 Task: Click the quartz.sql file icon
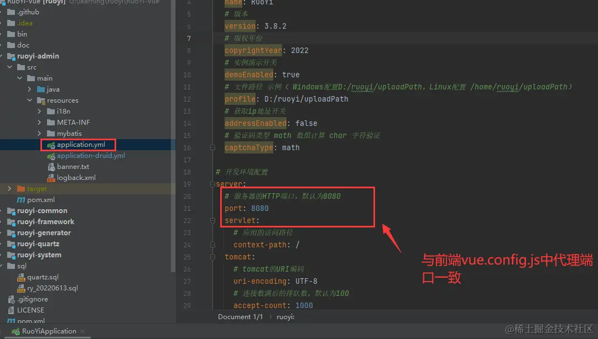tap(21, 277)
